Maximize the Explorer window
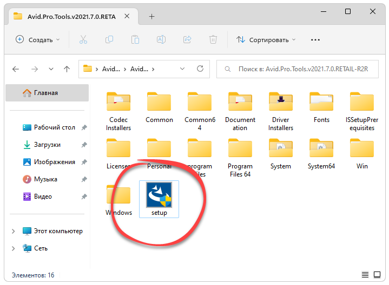This screenshot has height=285, width=389. pos(348,11)
